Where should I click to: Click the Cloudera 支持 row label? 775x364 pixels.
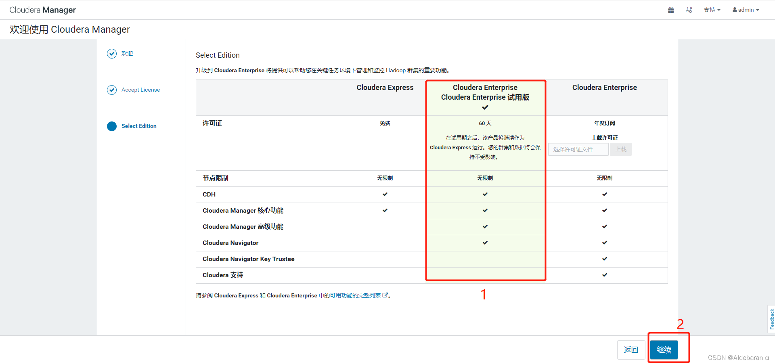[223, 275]
